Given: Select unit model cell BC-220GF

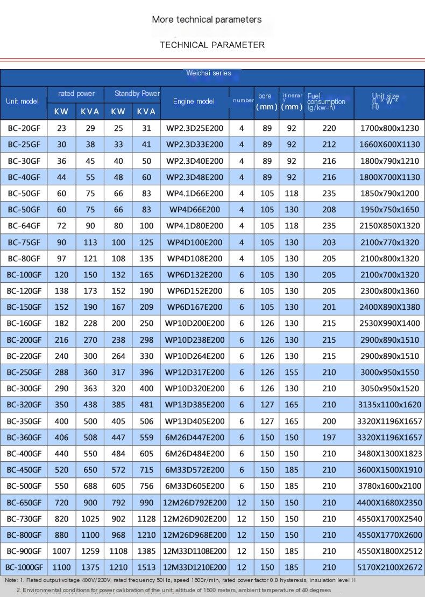Looking at the screenshot, I should pyautogui.click(x=24, y=356).
